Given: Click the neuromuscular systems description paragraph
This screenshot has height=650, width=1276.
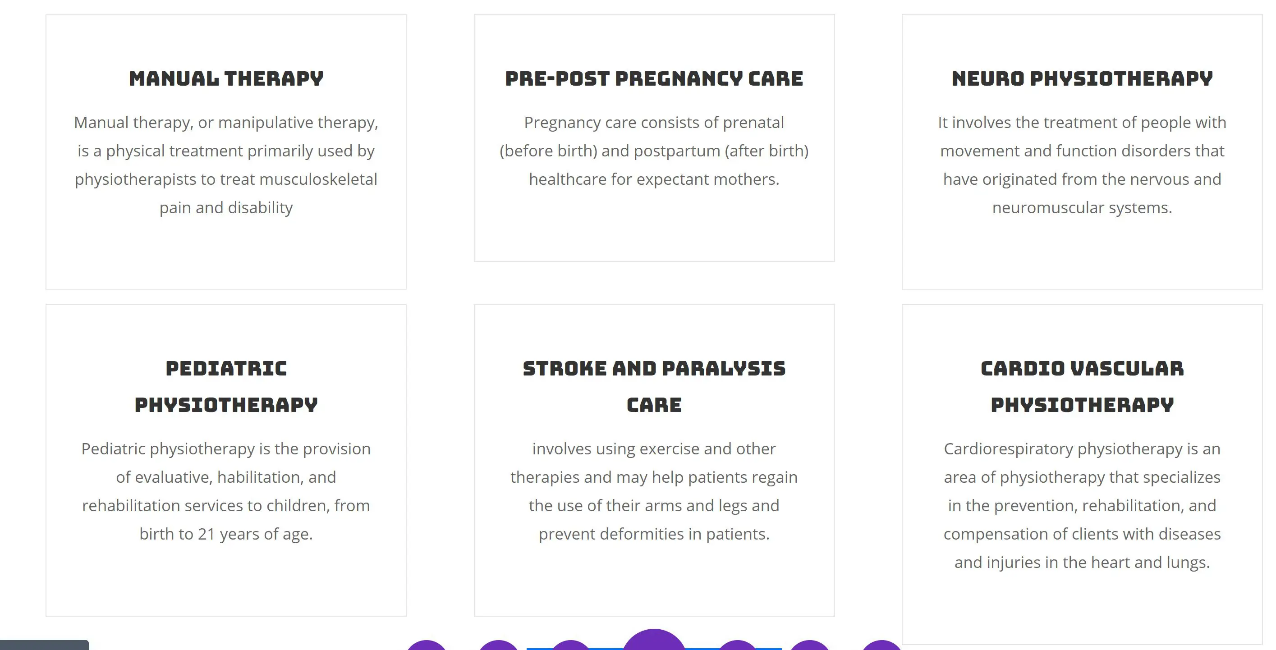Looking at the screenshot, I should [x=1082, y=165].
